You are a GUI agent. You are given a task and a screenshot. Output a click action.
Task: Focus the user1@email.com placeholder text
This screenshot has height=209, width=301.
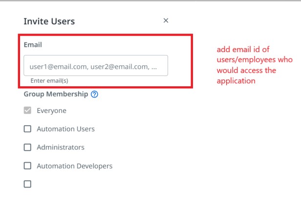[x=93, y=67]
